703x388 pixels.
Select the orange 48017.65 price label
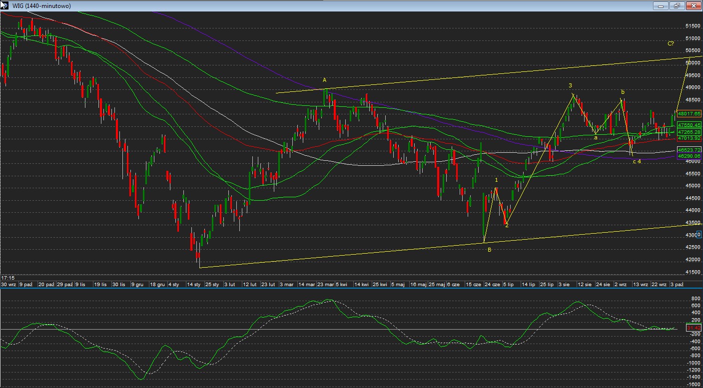coord(690,114)
